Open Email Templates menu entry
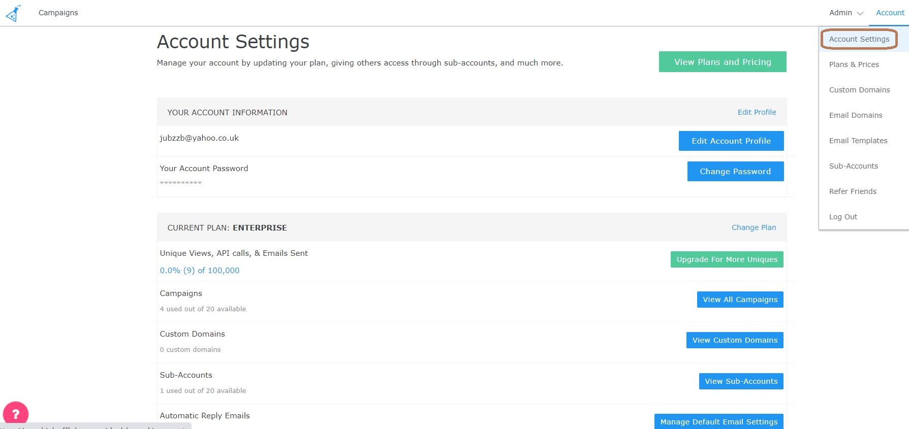 pos(858,141)
